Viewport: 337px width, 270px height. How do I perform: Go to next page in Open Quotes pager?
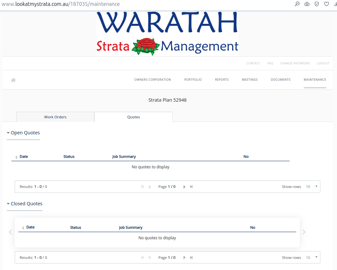click(x=184, y=187)
